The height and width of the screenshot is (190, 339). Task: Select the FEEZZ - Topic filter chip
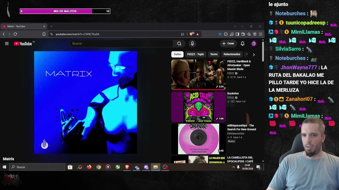pyautogui.click(x=196, y=54)
